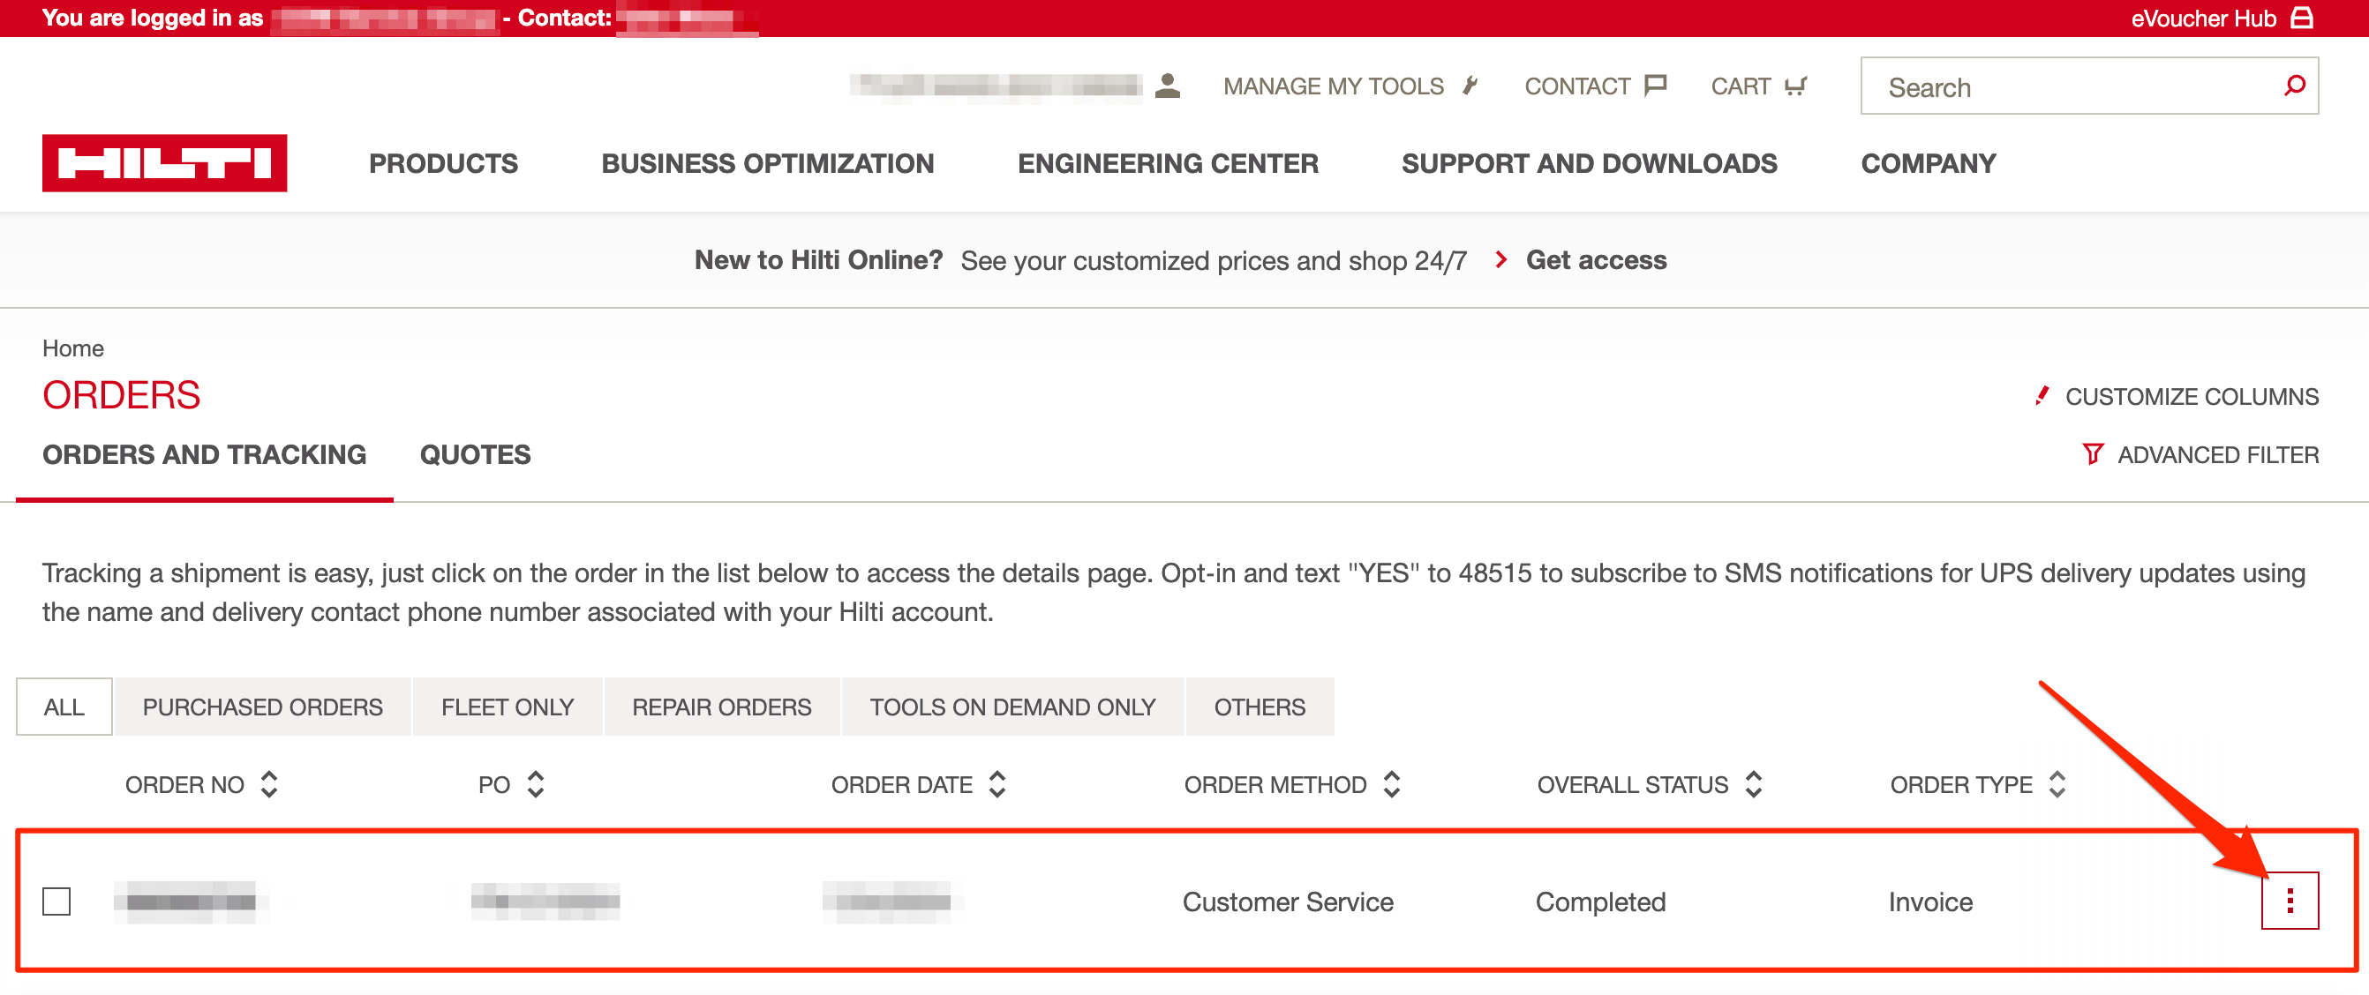Open the Company menu
Viewport: 2369px width, 995px height.
click(x=1928, y=163)
